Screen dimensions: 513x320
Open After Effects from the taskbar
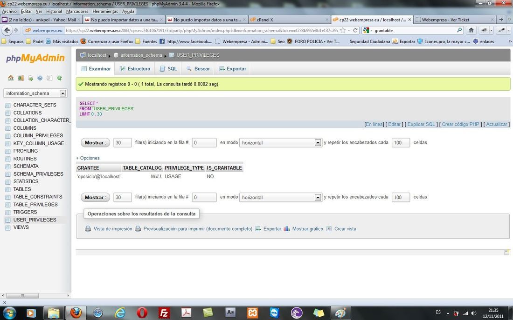click(x=230, y=313)
